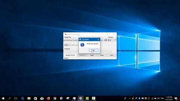Viewport: 180px width, 101px height.
Task: Click the "Version: 0.9.5" label
Action: click(x=70, y=55)
